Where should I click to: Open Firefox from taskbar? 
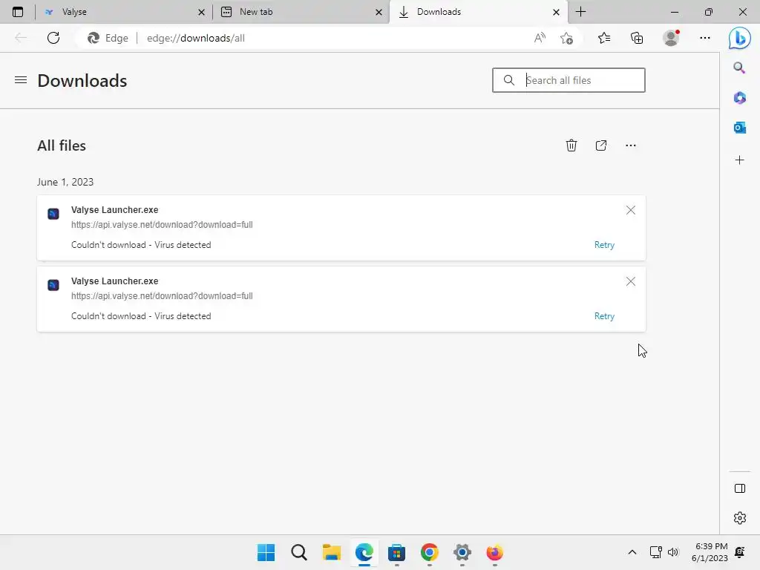coord(494,552)
